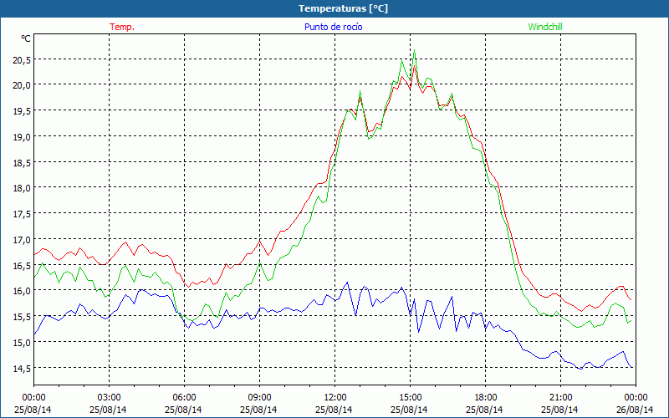
Task: Click the 12:00 time axis label
Action: click(x=335, y=398)
